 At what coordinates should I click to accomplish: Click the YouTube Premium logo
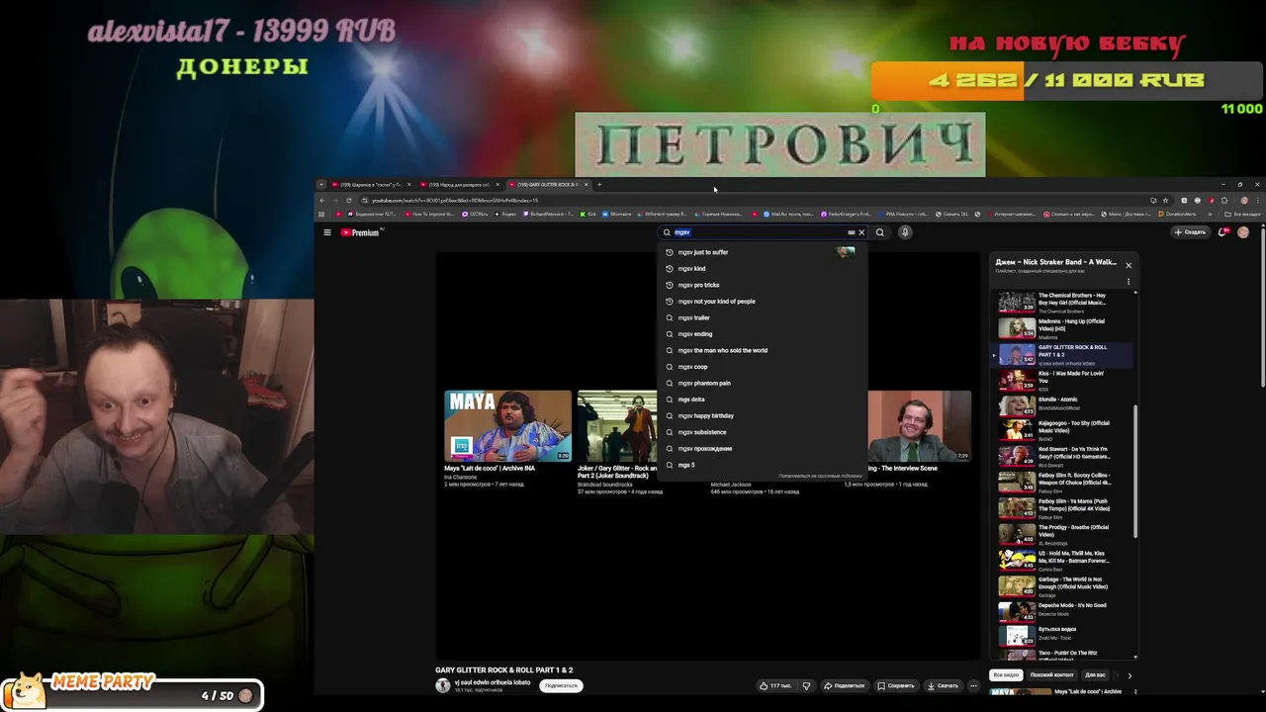361,232
